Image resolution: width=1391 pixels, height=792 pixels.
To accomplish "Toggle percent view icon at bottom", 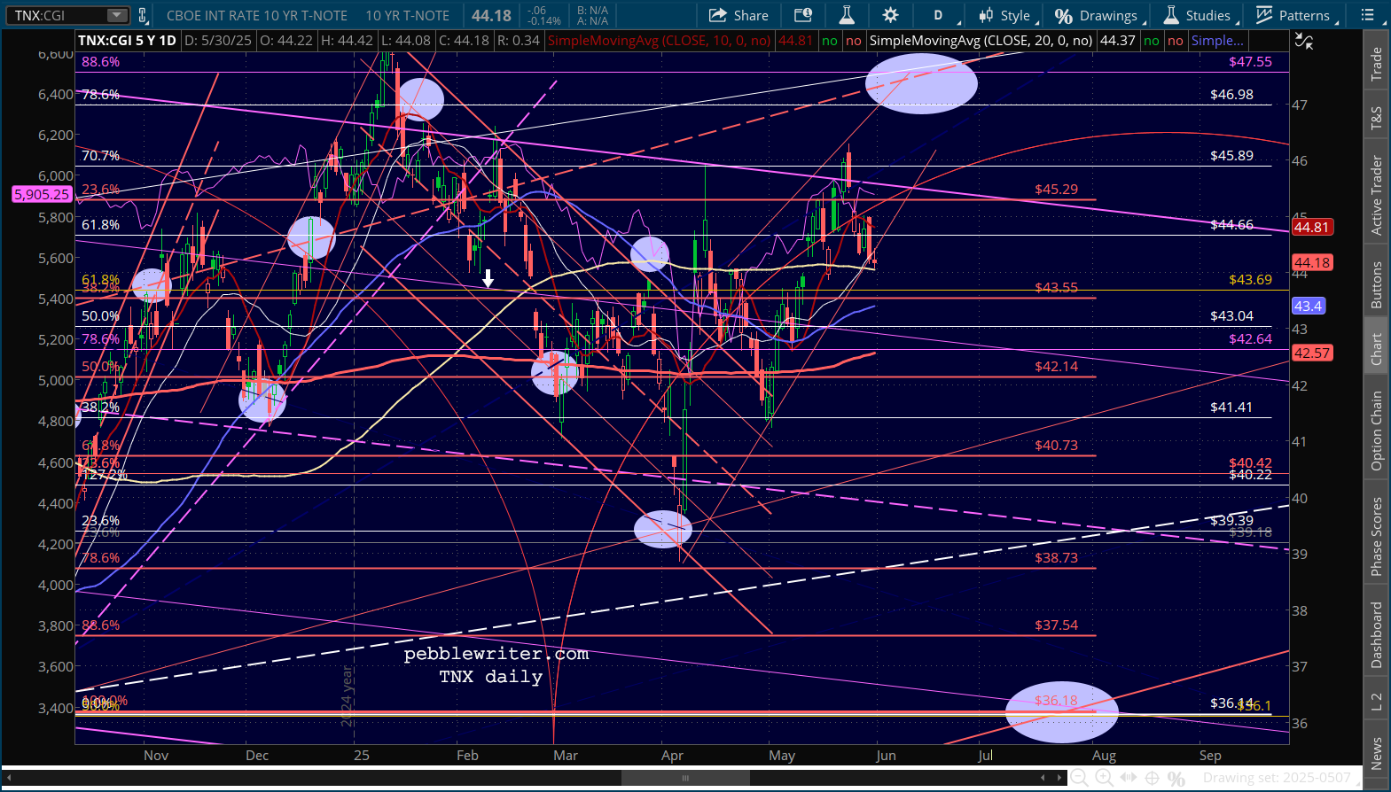I will pyautogui.click(x=1176, y=778).
